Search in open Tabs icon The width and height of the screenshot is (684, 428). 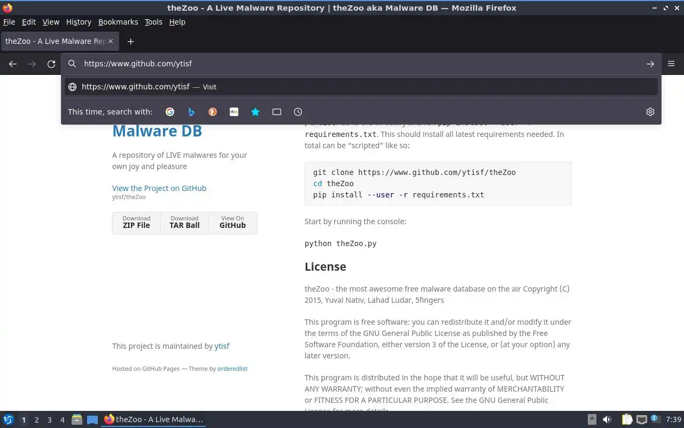[x=277, y=112]
